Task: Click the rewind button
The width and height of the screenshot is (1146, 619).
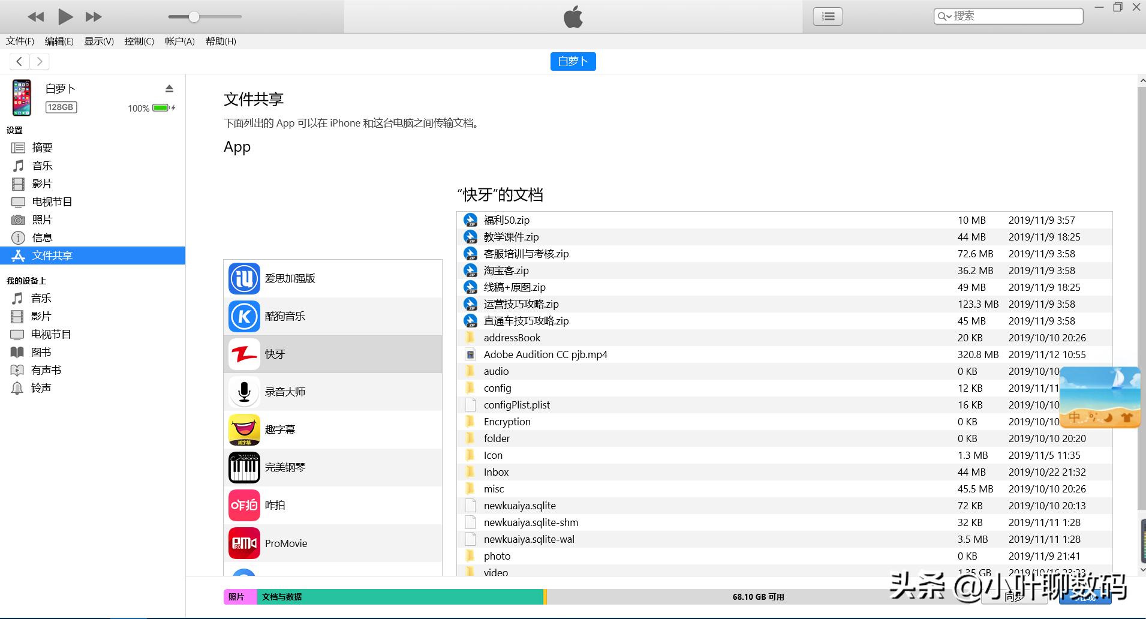Action: click(36, 17)
